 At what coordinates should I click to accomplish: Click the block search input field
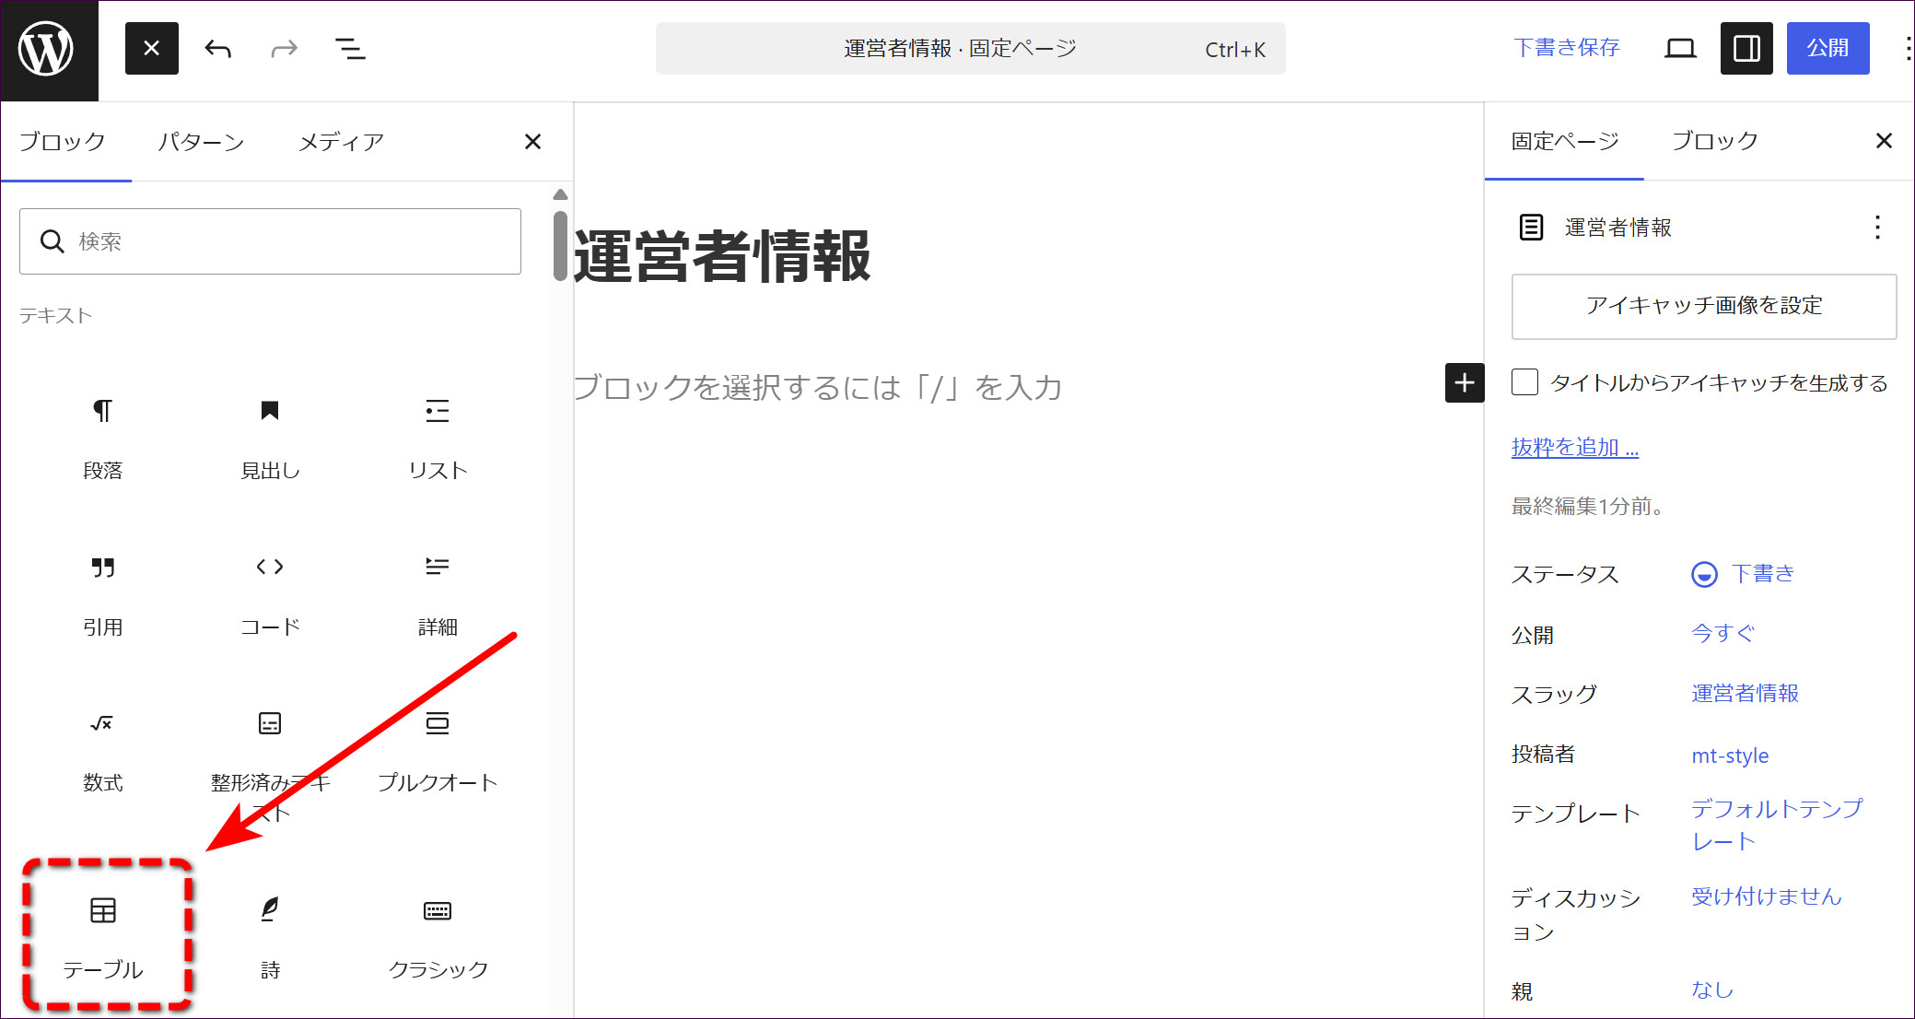(270, 241)
